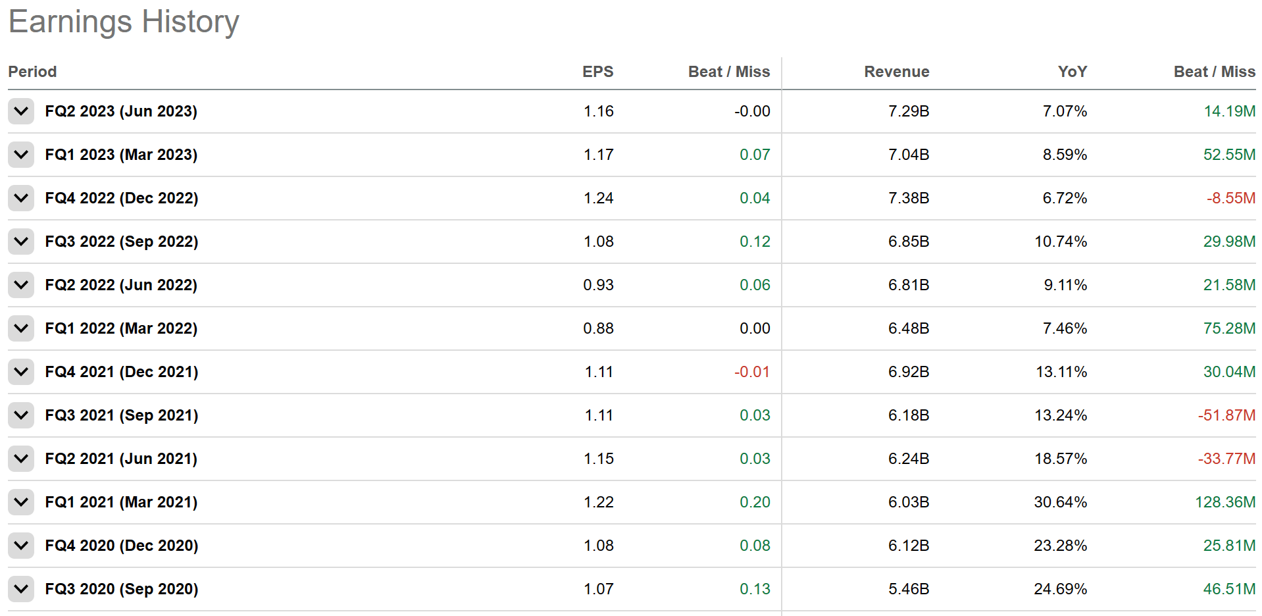The height and width of the screenshot is (616, 1262).
Task: Click the FQ1 2021 (Mar 2021) period label
Action: point(121,502)
